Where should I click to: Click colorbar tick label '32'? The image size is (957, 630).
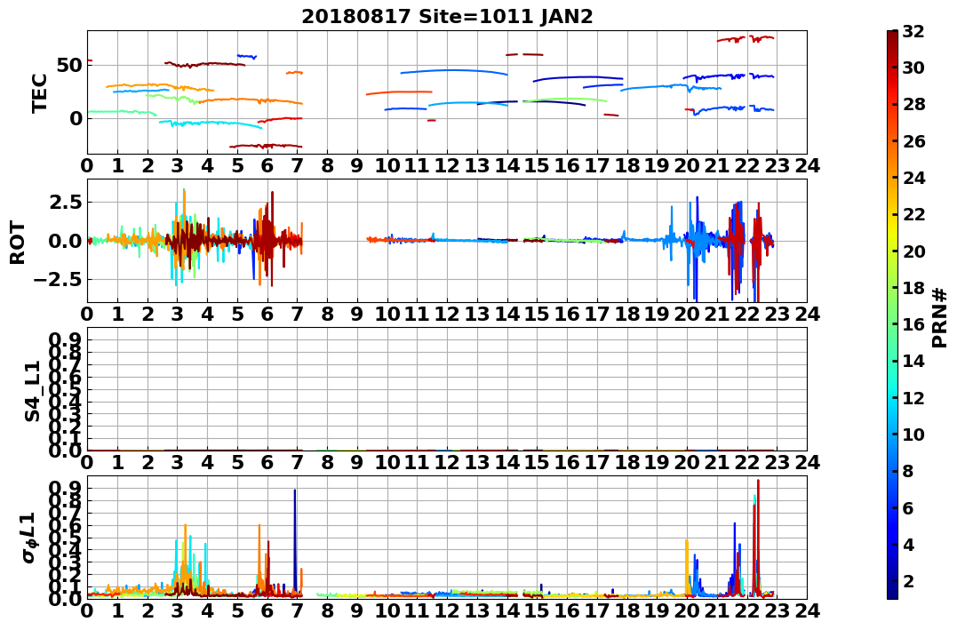tap(913, 31)
